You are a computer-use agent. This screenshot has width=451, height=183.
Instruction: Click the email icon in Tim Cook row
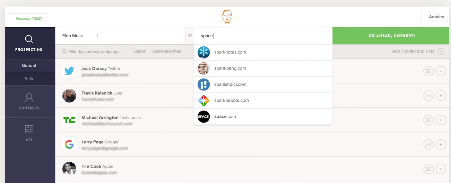(428, 169)
